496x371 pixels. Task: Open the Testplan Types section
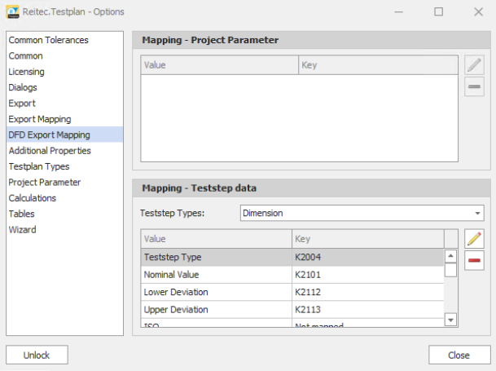coord(39,166)
